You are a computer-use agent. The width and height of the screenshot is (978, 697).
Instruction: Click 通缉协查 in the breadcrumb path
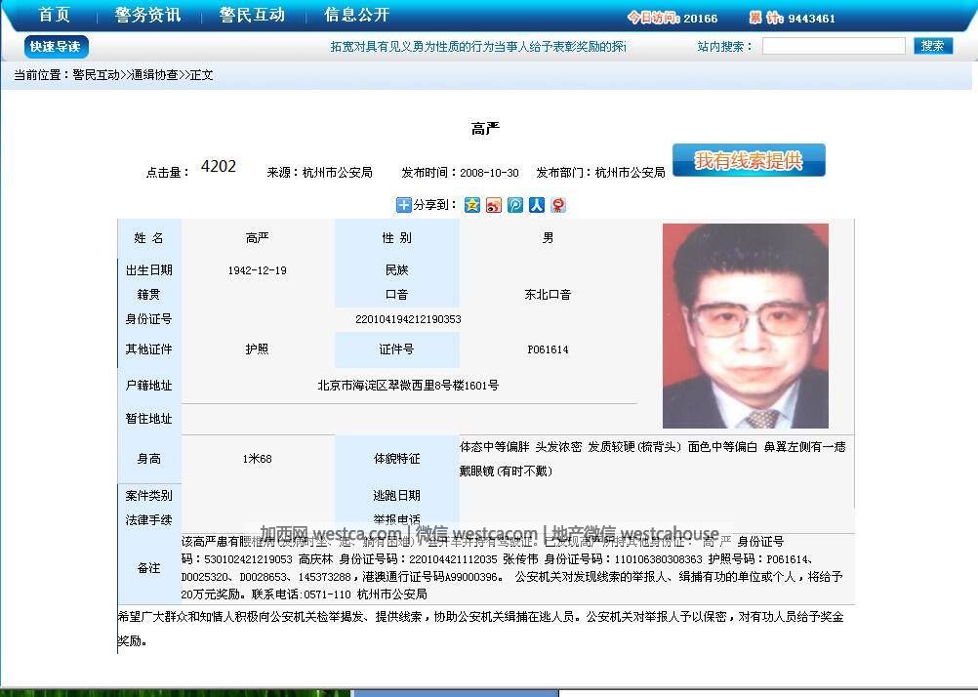pyautogui.click(x=154, y=75)
